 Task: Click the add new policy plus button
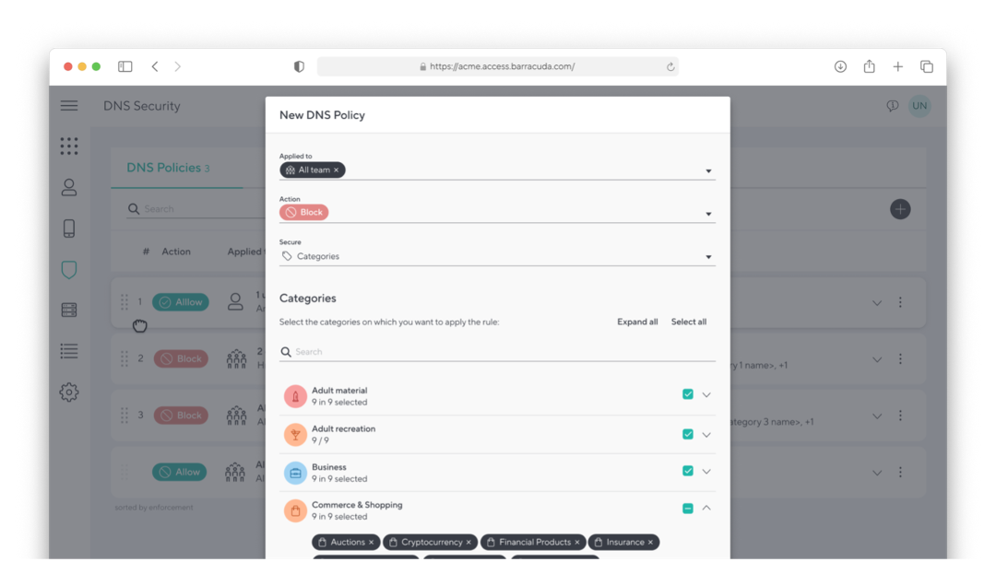[900, 209]
